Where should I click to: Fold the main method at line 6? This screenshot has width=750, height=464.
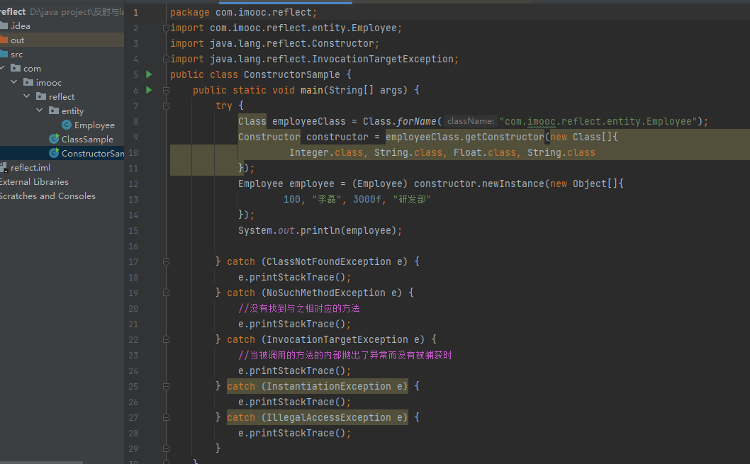(165, 90)
